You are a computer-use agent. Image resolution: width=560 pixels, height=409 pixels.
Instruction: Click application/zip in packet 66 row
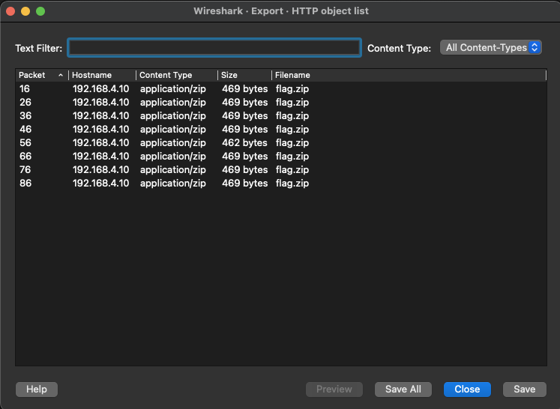coord(173,157)
